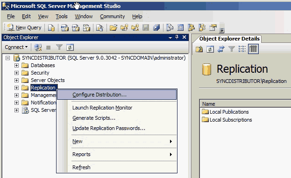The image size is (291, 178).
Task: Expand the Notification Services node
Action: point(16,103)
